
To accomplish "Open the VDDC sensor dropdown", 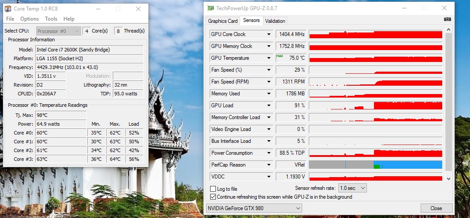I will 269,177.
